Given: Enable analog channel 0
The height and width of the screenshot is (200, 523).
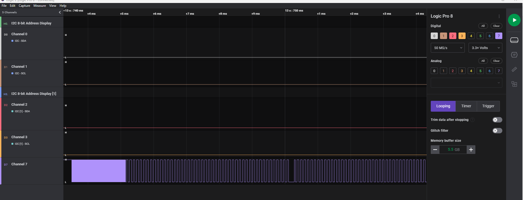Looking at the screenshot, I should pyautogui.click(x=434, y=71).
